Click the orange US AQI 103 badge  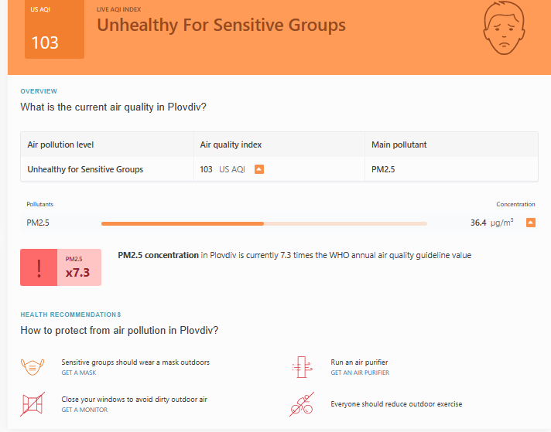54,29
